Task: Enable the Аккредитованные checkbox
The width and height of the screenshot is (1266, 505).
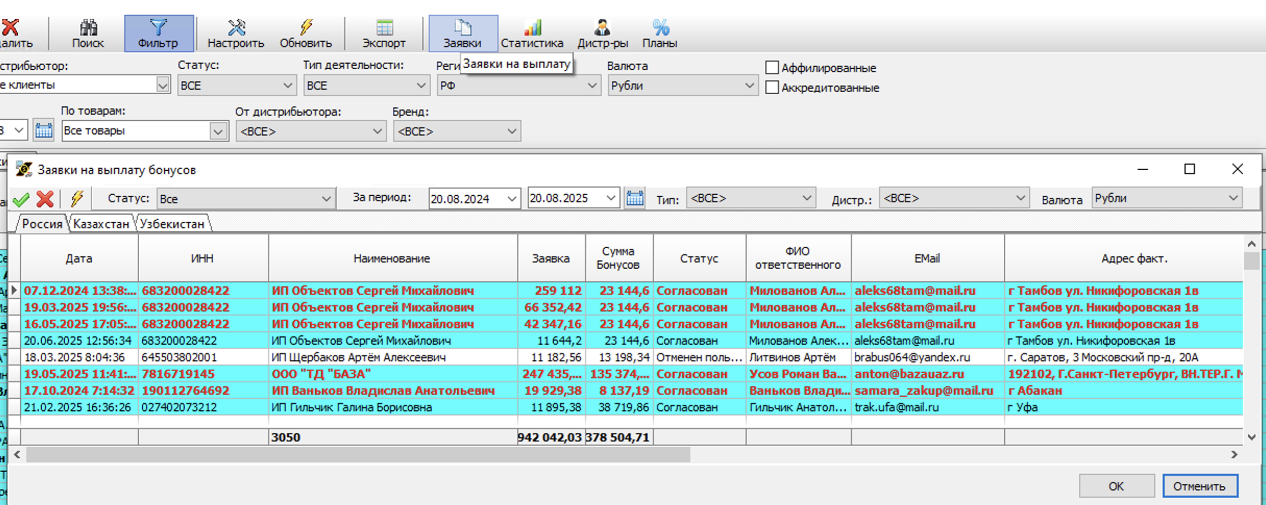Action: [772, 87]
